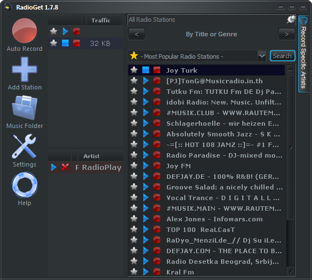The width and height of the screenshot is (312, 280).
Task: Click the Search button
Action: (x=282, y=56)
